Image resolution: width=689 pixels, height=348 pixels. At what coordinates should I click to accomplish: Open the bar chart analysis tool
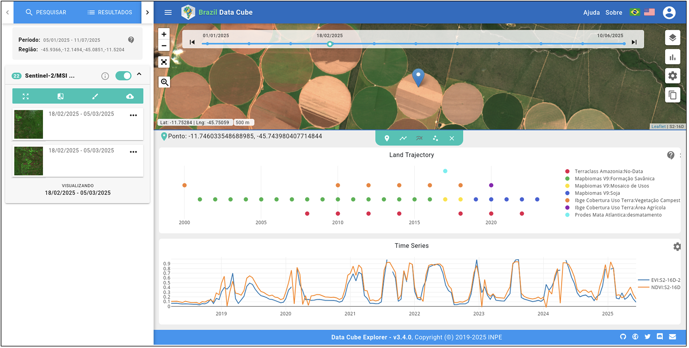[x=672, y=57]
